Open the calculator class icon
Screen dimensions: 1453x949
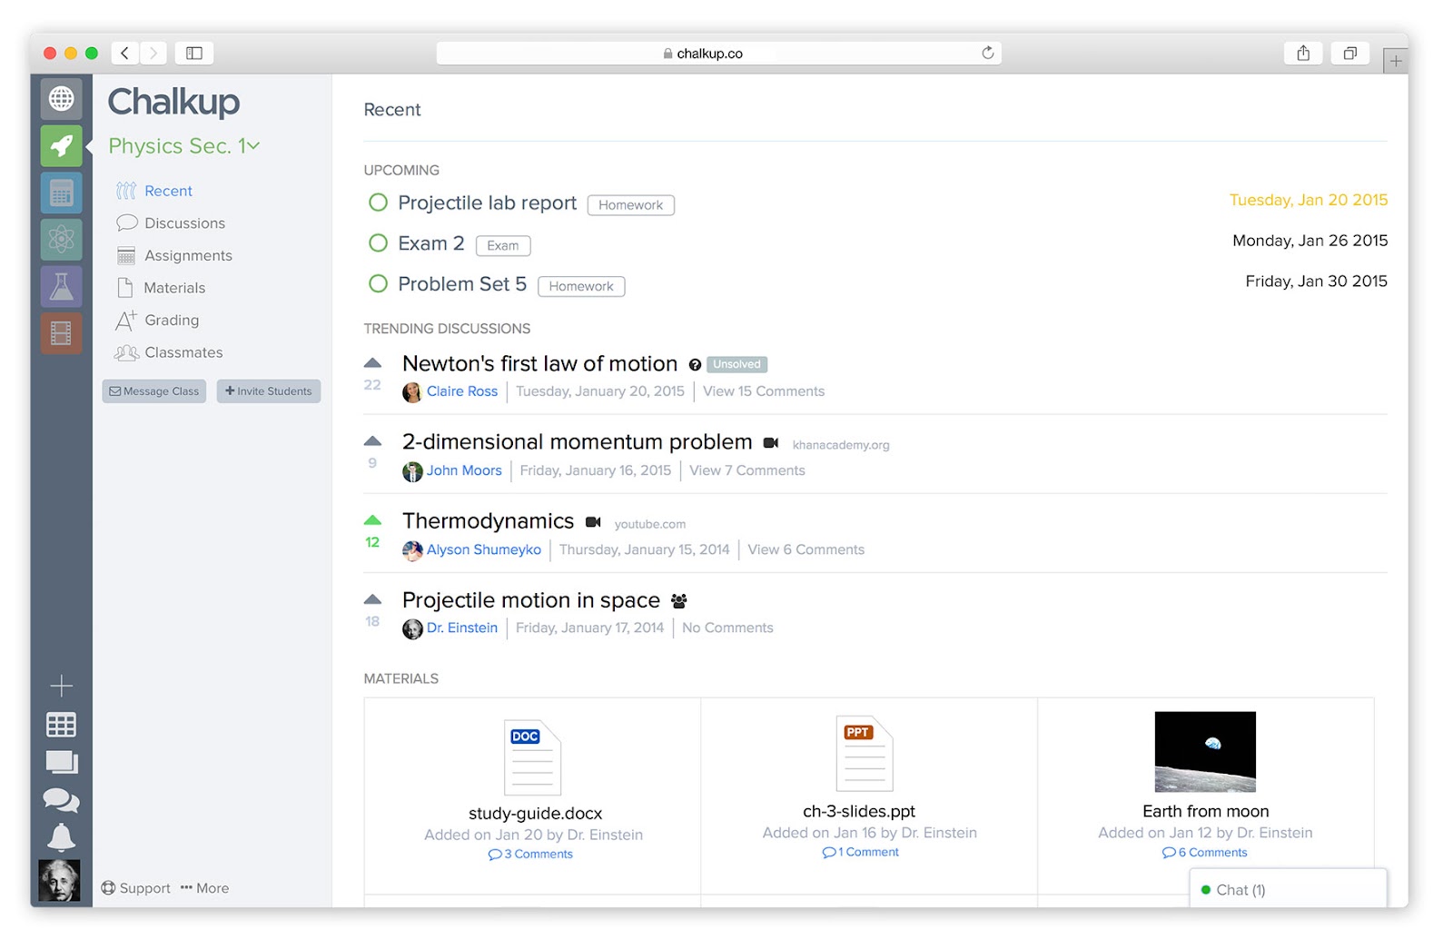click(61, 193)
